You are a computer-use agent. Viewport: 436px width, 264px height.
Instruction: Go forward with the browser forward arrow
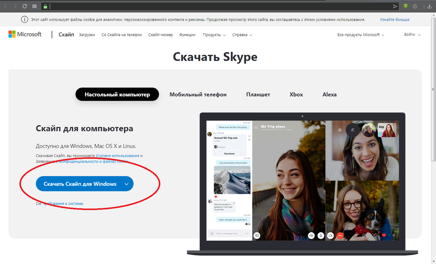[15, 6]
